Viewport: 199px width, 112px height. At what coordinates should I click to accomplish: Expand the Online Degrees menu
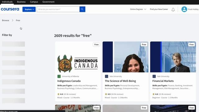(x=138, y=9)
